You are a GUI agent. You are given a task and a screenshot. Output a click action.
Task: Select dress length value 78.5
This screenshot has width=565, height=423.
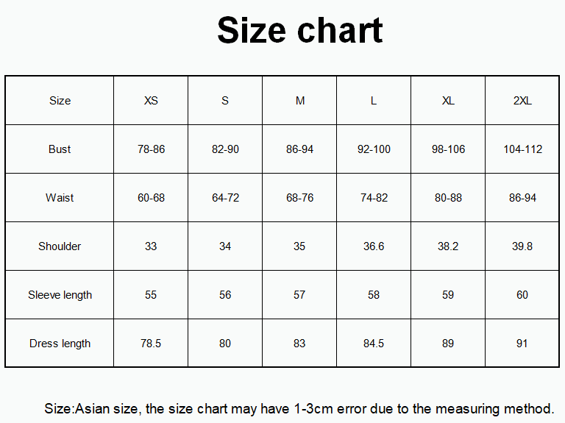pos(151,344)
